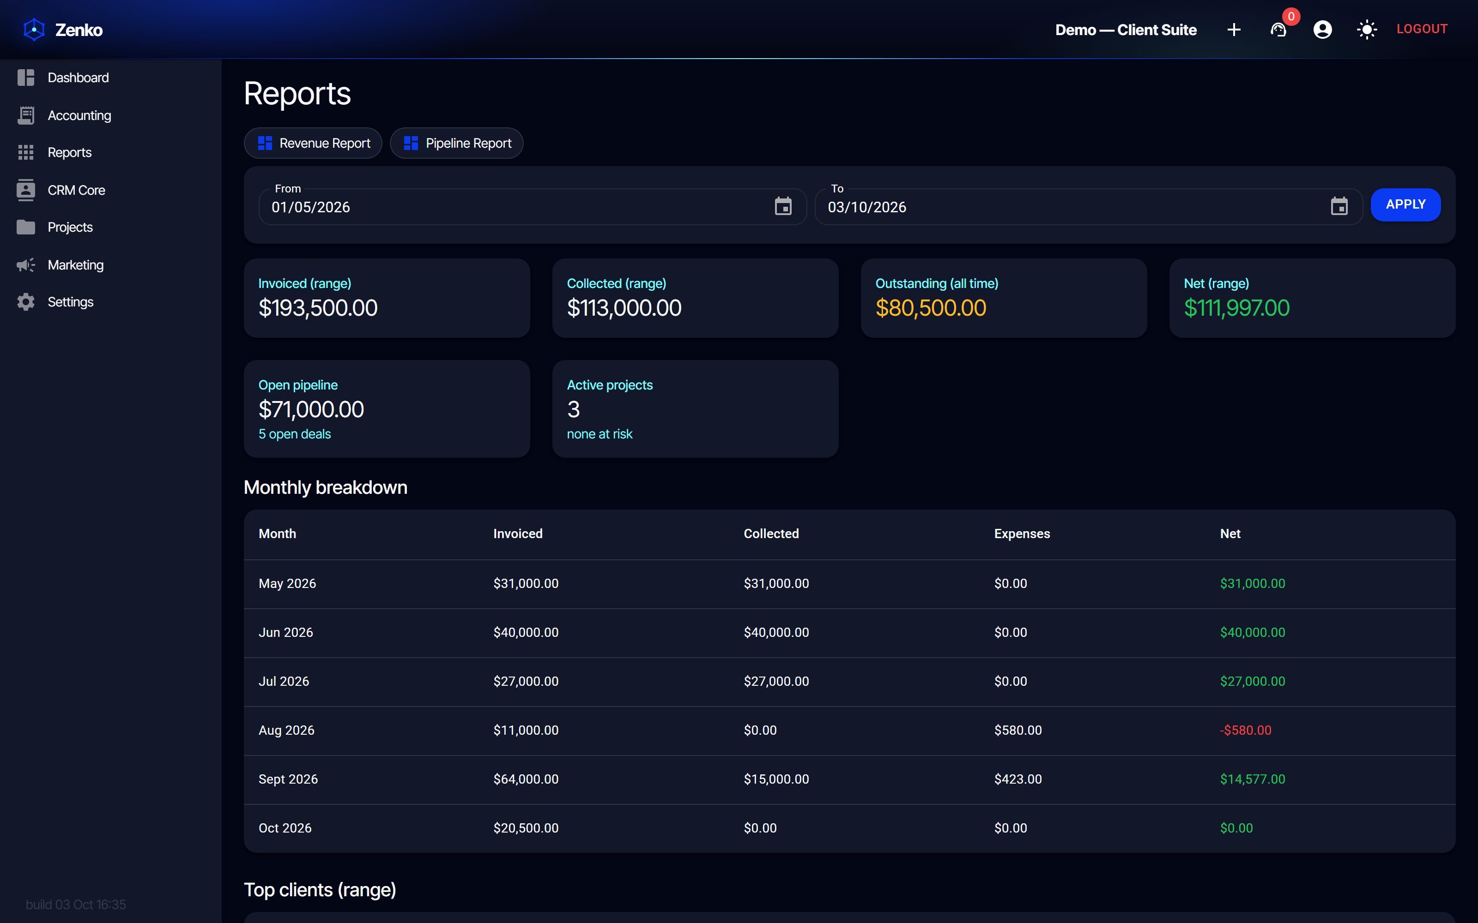Click Aug 2026 expenses $580.00
1478x923 pixels.
tap(1018, 730)
